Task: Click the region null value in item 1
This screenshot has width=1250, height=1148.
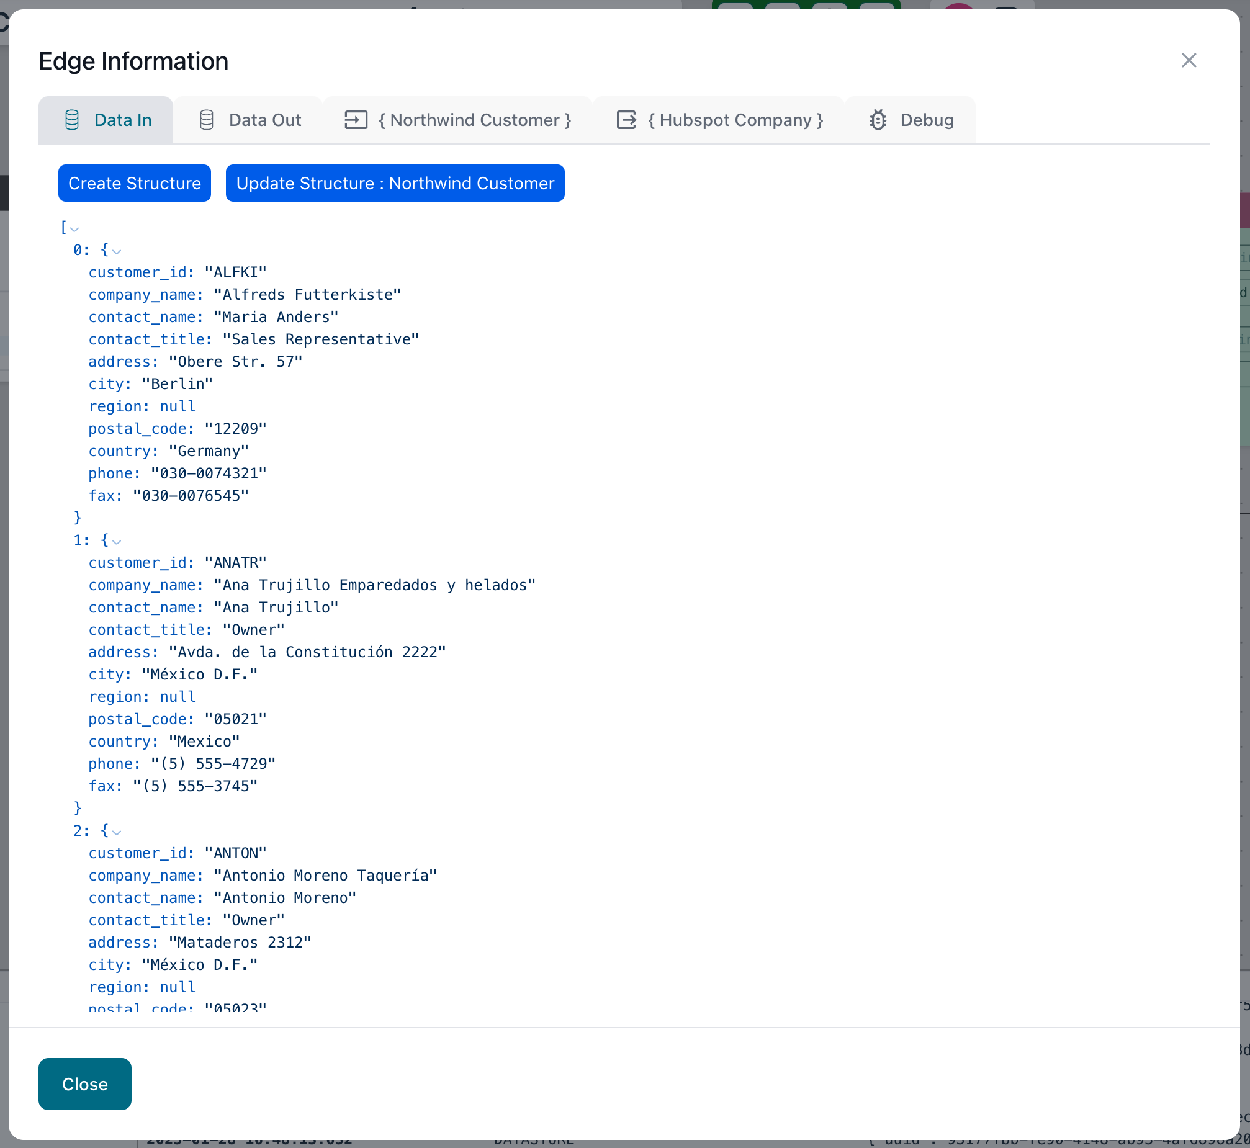Action: click(x=178, y=697)
